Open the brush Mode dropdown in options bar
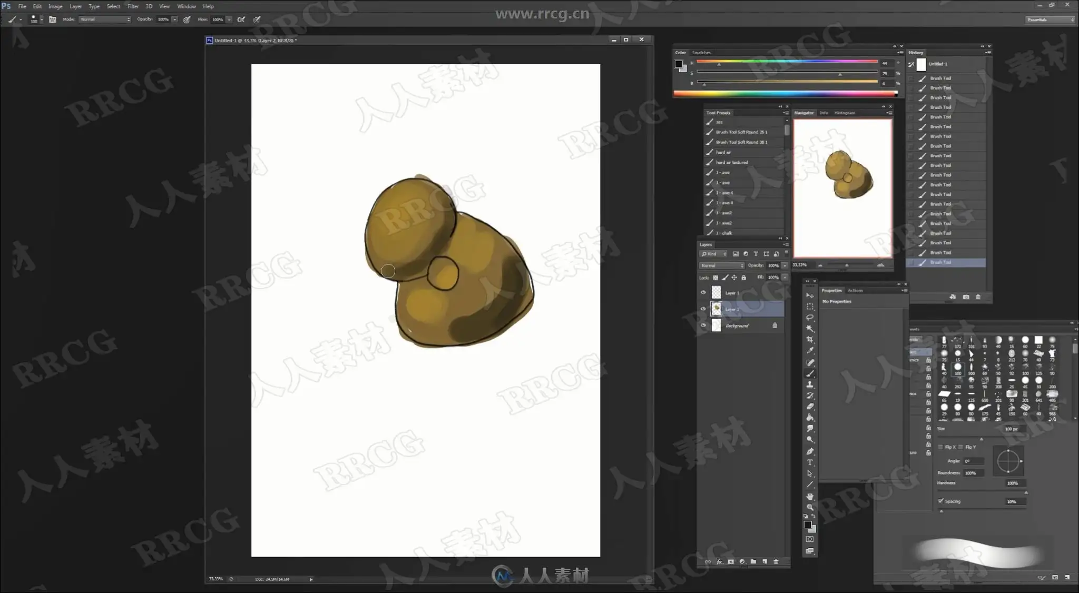This screenshot has width=1079, height=593. click(105, 19)
